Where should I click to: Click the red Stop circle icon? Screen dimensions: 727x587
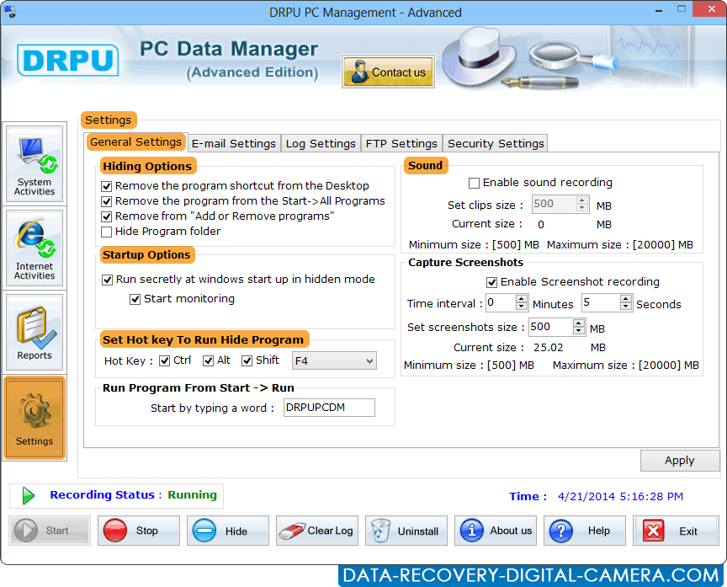115,531
